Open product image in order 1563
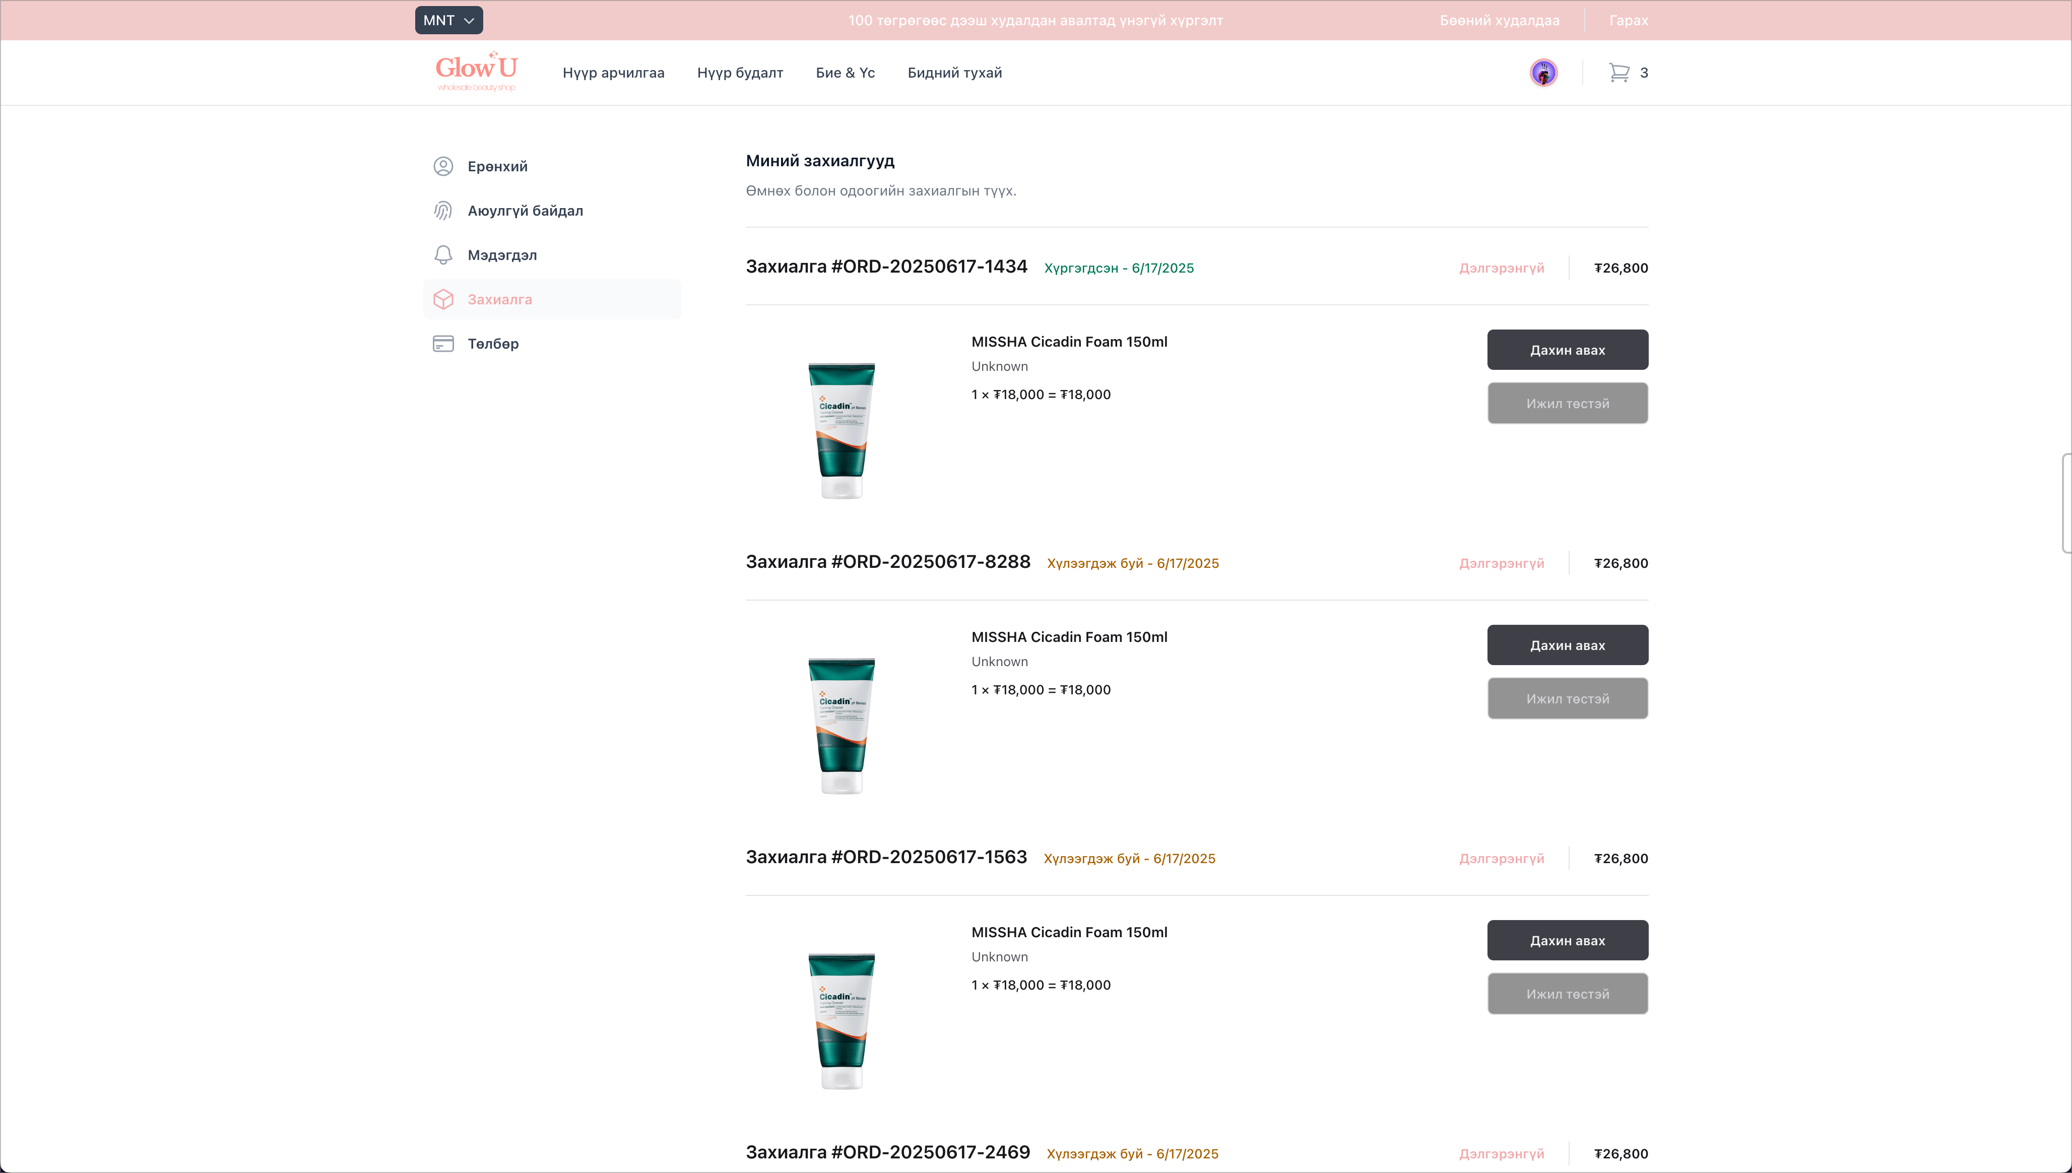 [x=842, y=1021]
